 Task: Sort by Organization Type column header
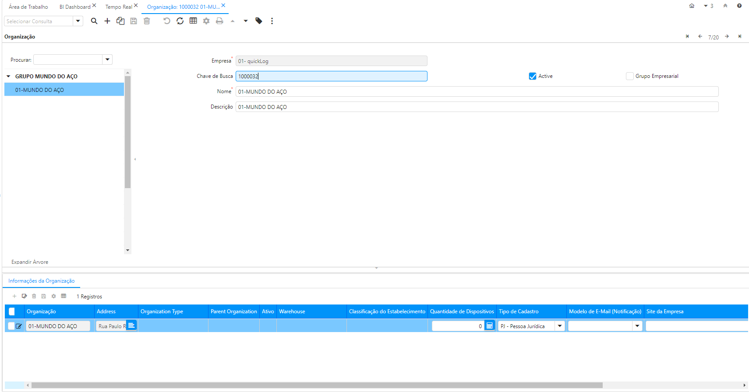(162, 311)
